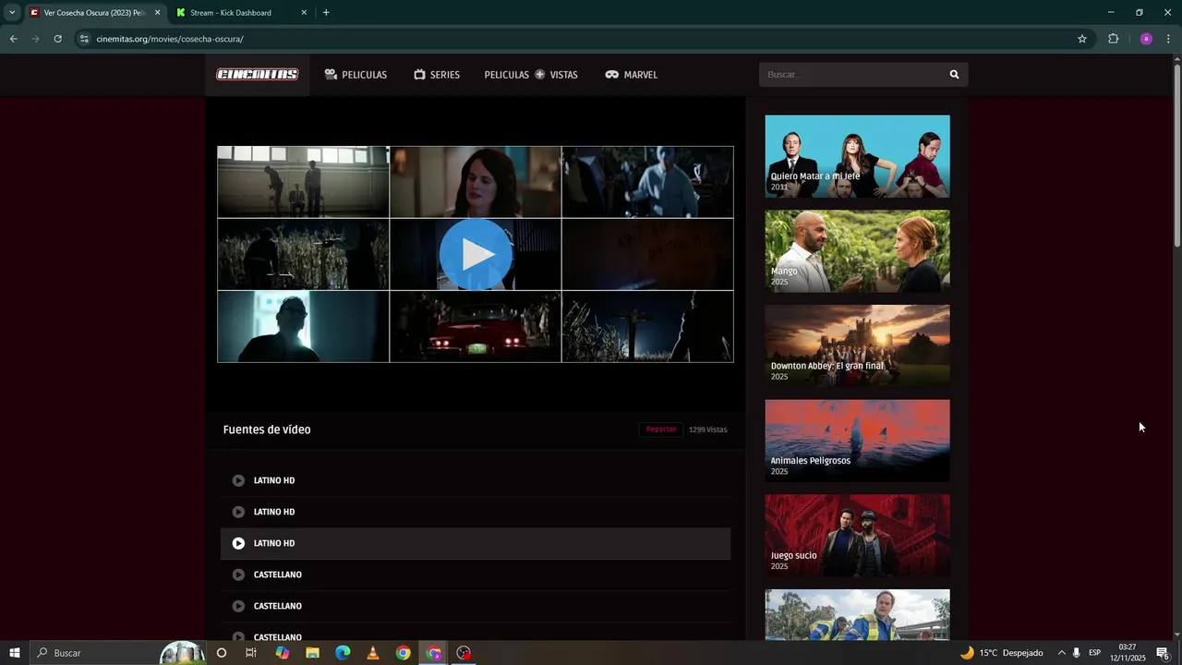The width and height of the screenshot is (1182, 665).
Task: Open a new browser tab
Action: pyautogui.click(x=326, y=13)
